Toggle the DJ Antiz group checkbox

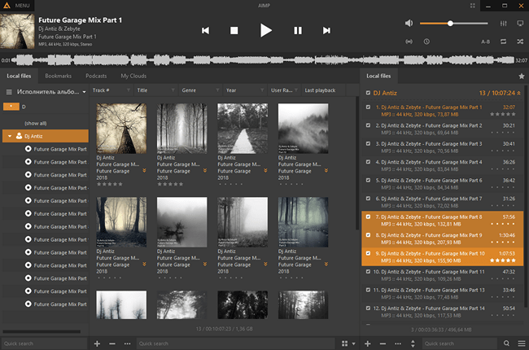368,92
